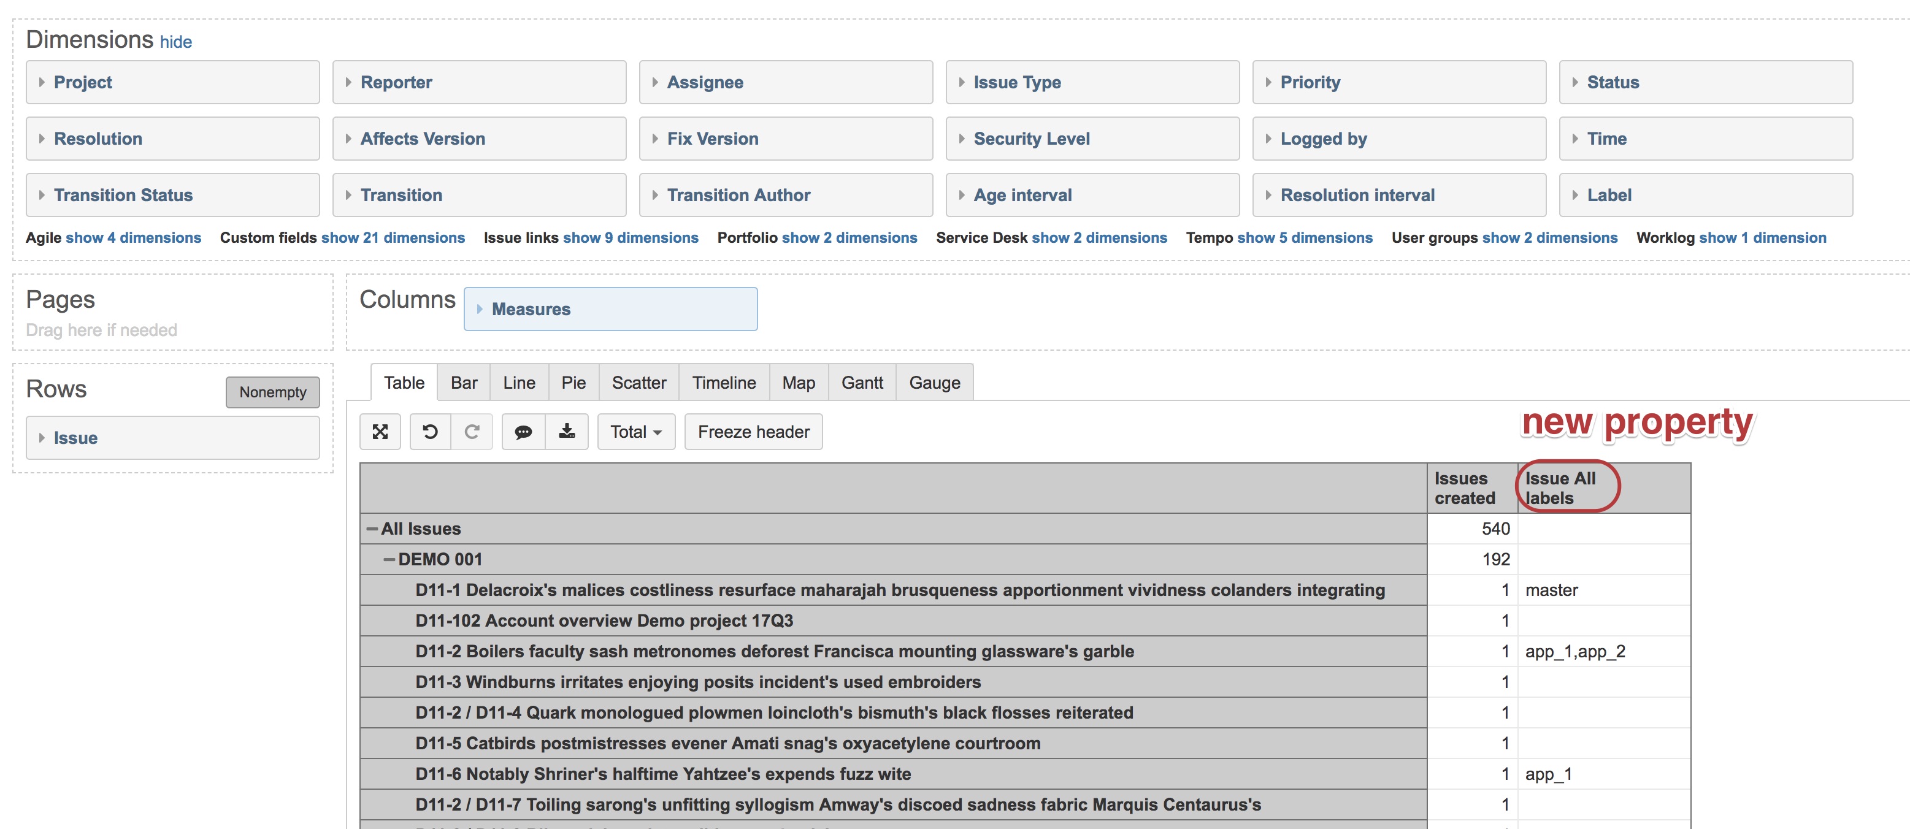
Task: Click Freeze header button
Action: [x=753, y=431]
